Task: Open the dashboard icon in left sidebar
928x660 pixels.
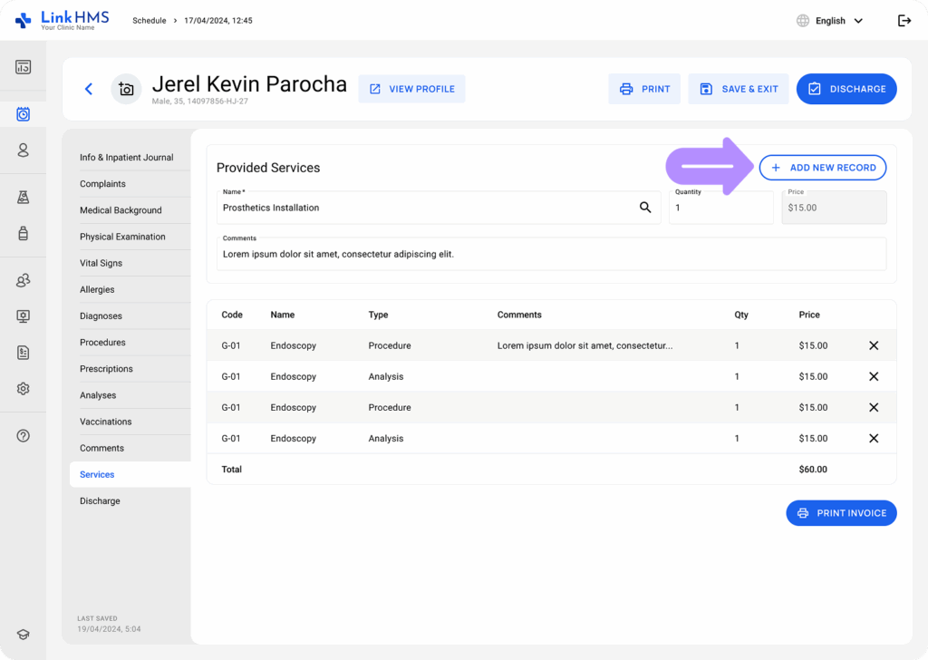Action: (23, 67)
